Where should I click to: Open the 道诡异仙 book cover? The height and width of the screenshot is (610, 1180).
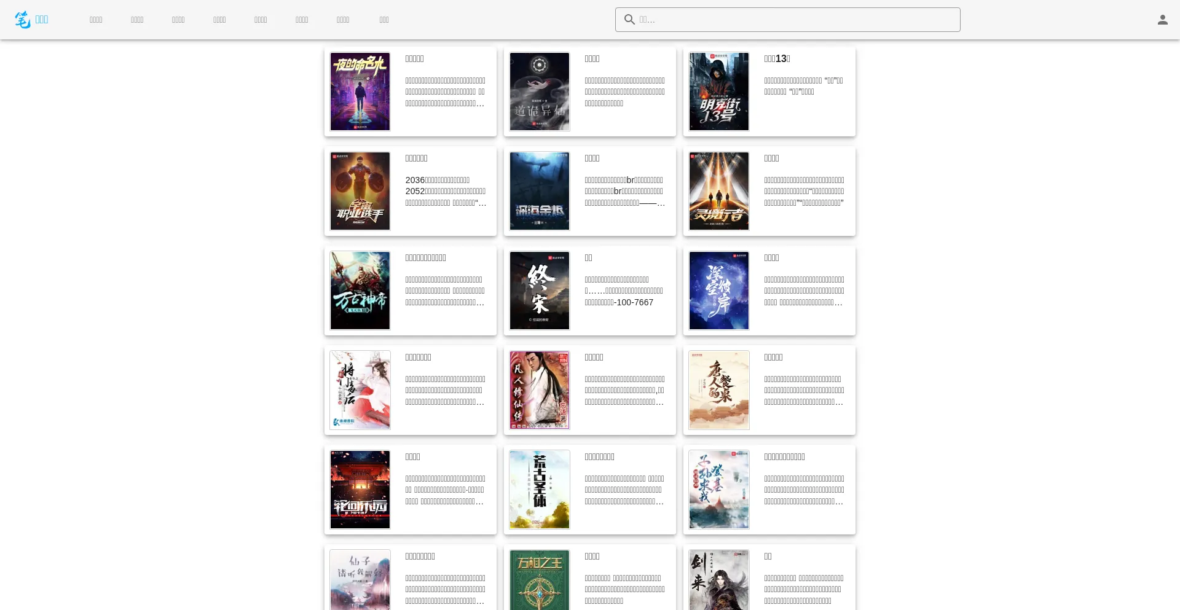pyautogui.click(x=540, y=92)
